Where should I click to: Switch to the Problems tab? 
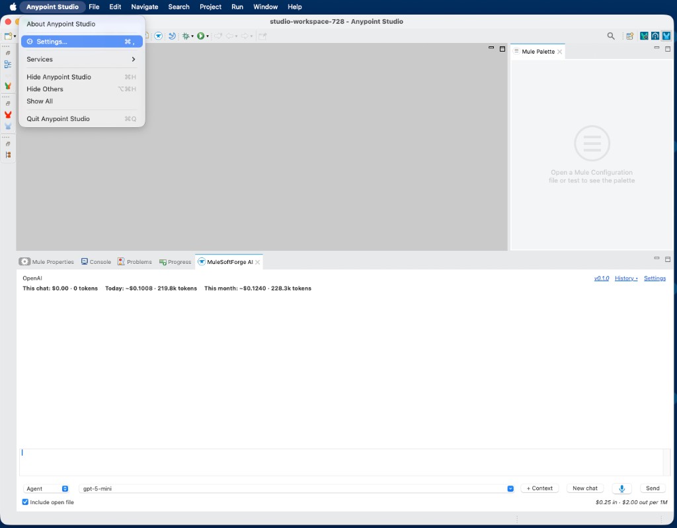coord(135,262)
